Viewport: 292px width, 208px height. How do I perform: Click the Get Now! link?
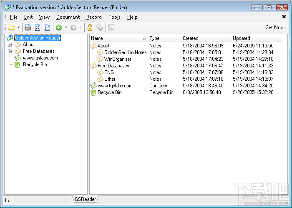pyautogui.click(x=275, y=27)
